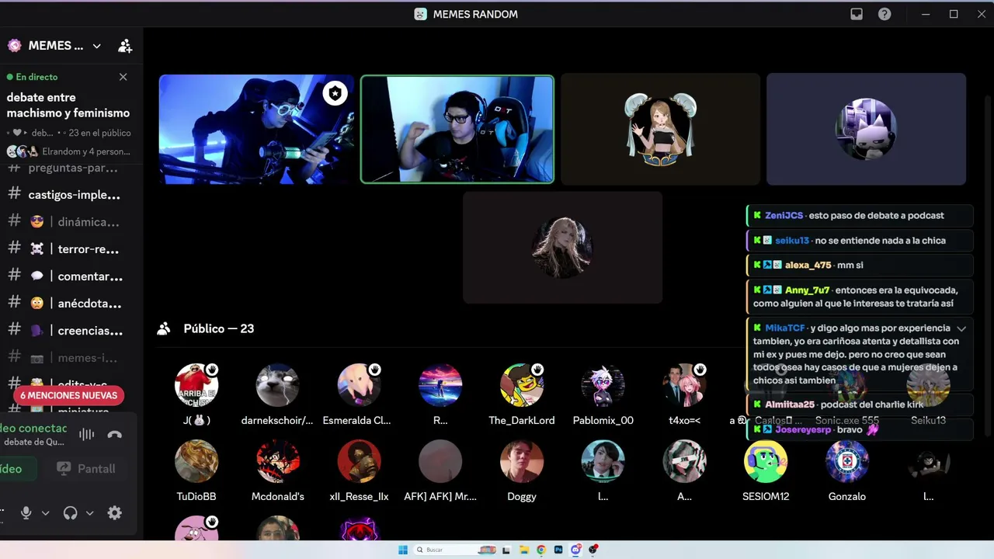Open user settings gear icon
The width and height of the screenshot is (994, 559).
click(115, 513)
